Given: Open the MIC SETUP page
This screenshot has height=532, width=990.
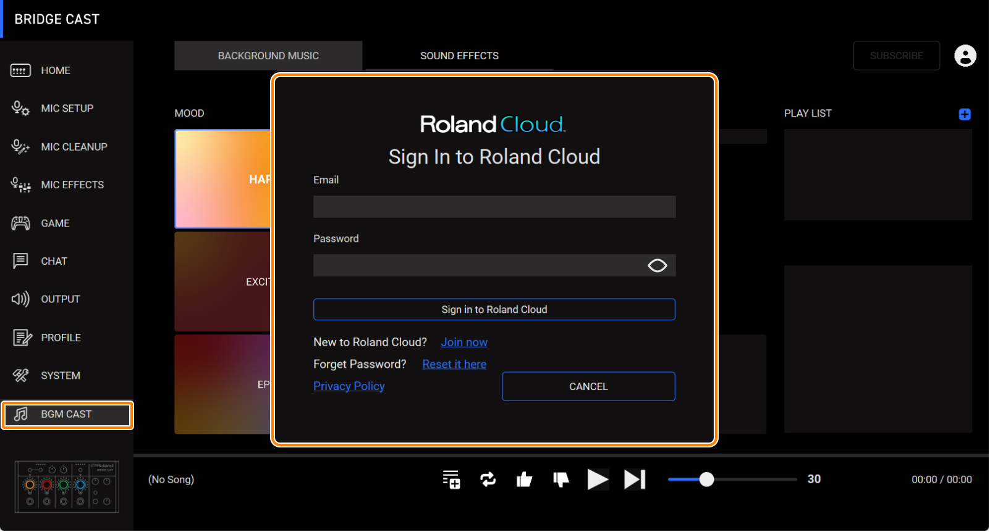Looking at the screenshot, I should click(x=67, y=109).
